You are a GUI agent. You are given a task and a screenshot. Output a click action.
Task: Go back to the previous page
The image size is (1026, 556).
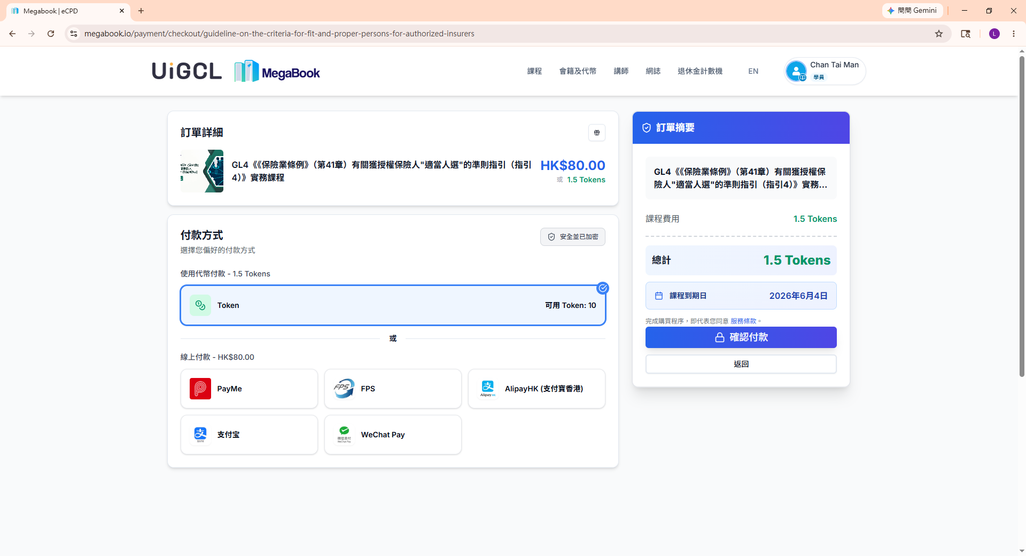click(12, 34)
